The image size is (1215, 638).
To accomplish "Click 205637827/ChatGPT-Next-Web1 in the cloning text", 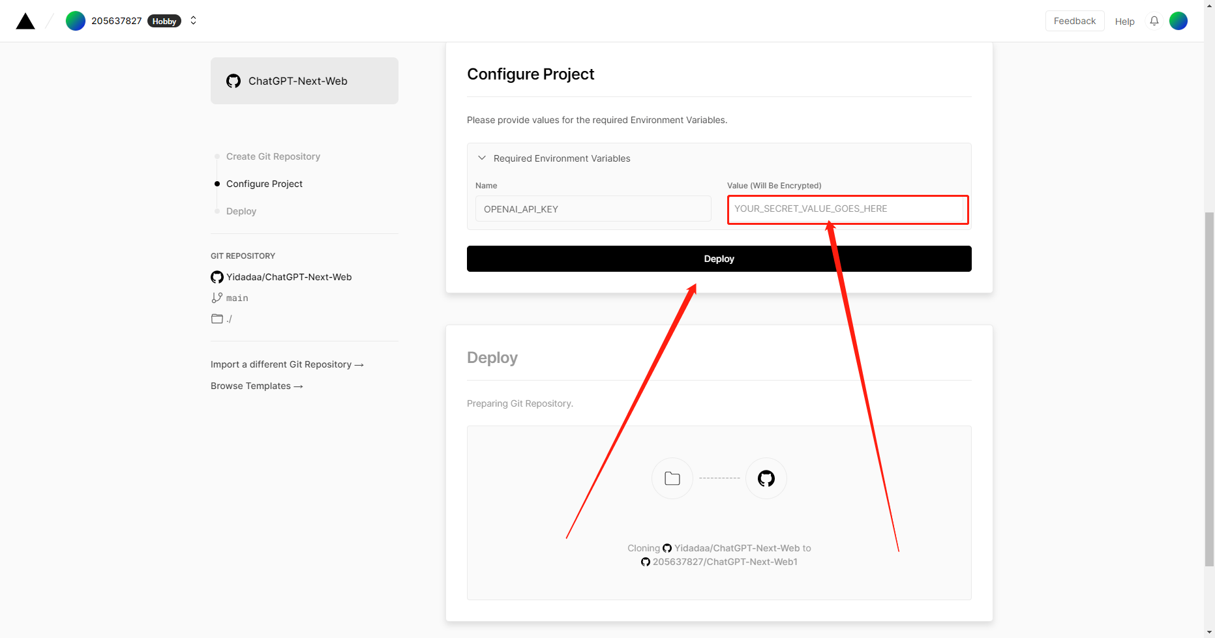I will (725, 562).
